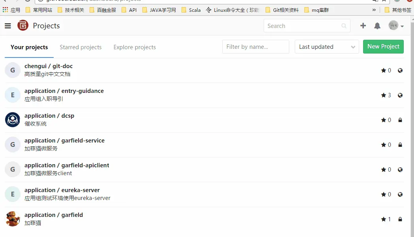
Task: Click the G avatar of garfield-apiclient
Action: point(12,169)
